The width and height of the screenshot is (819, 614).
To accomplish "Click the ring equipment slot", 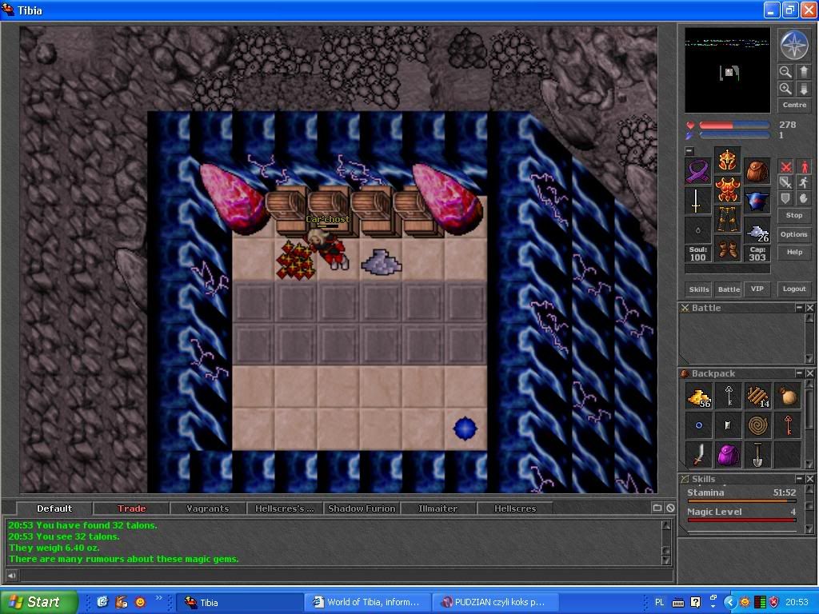I will pyautogui.click(x=698, y=230).
